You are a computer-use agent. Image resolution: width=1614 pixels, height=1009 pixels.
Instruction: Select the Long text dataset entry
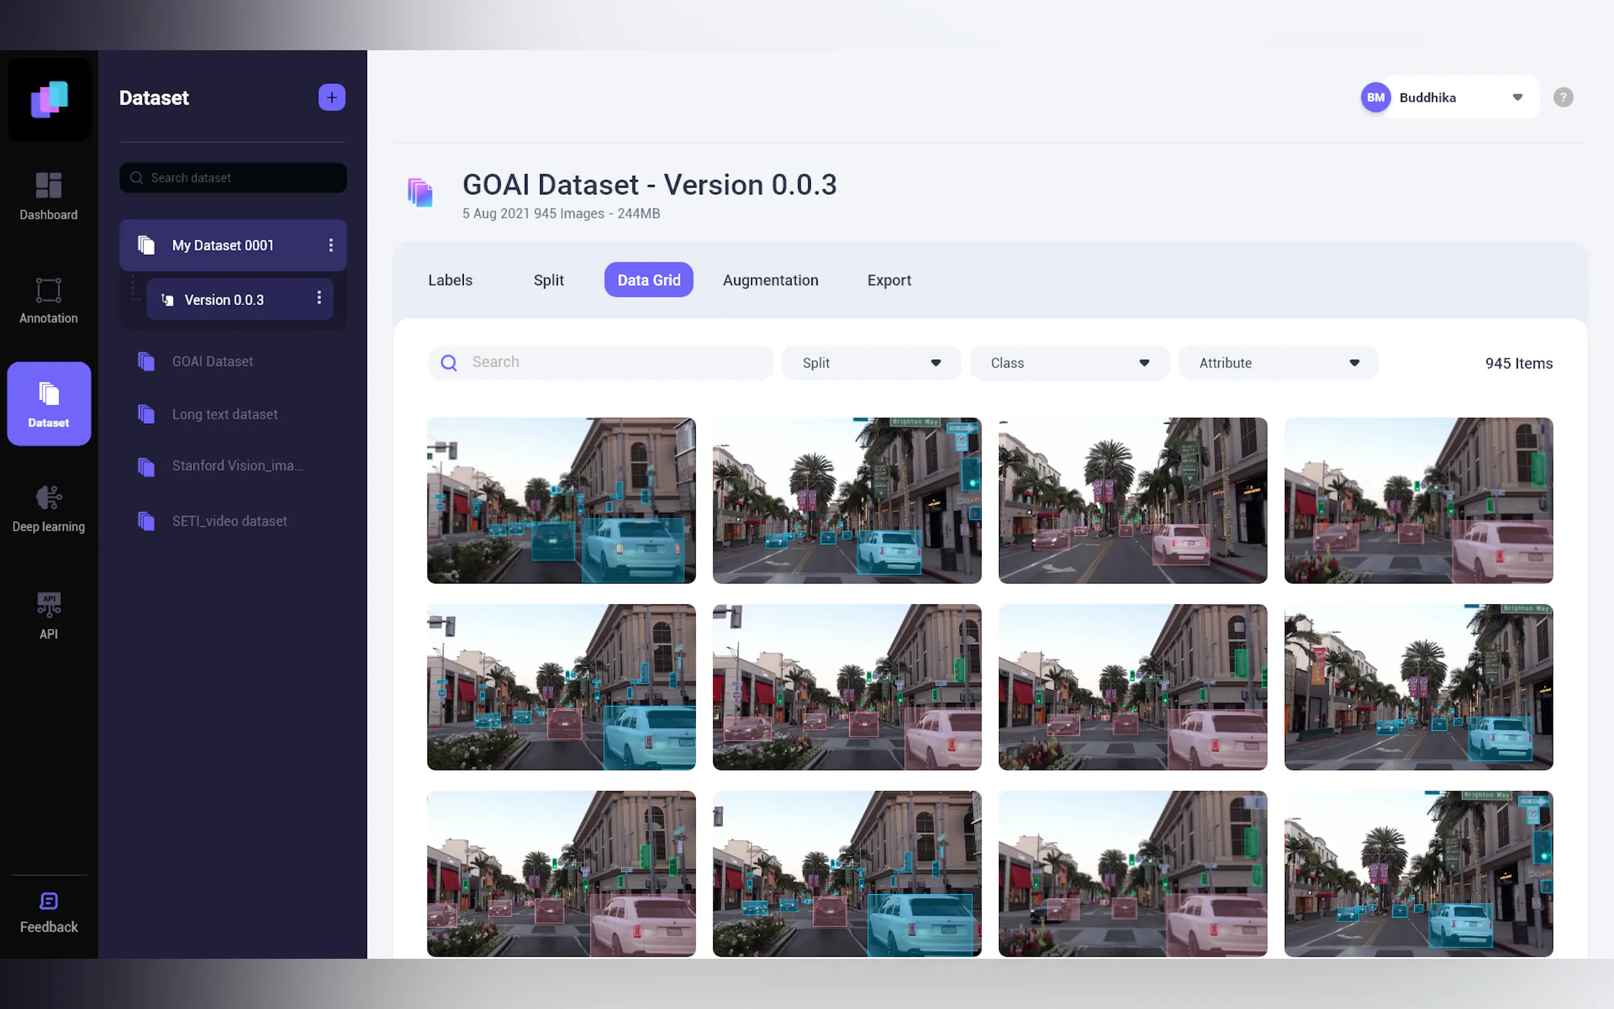click(224, 414)
